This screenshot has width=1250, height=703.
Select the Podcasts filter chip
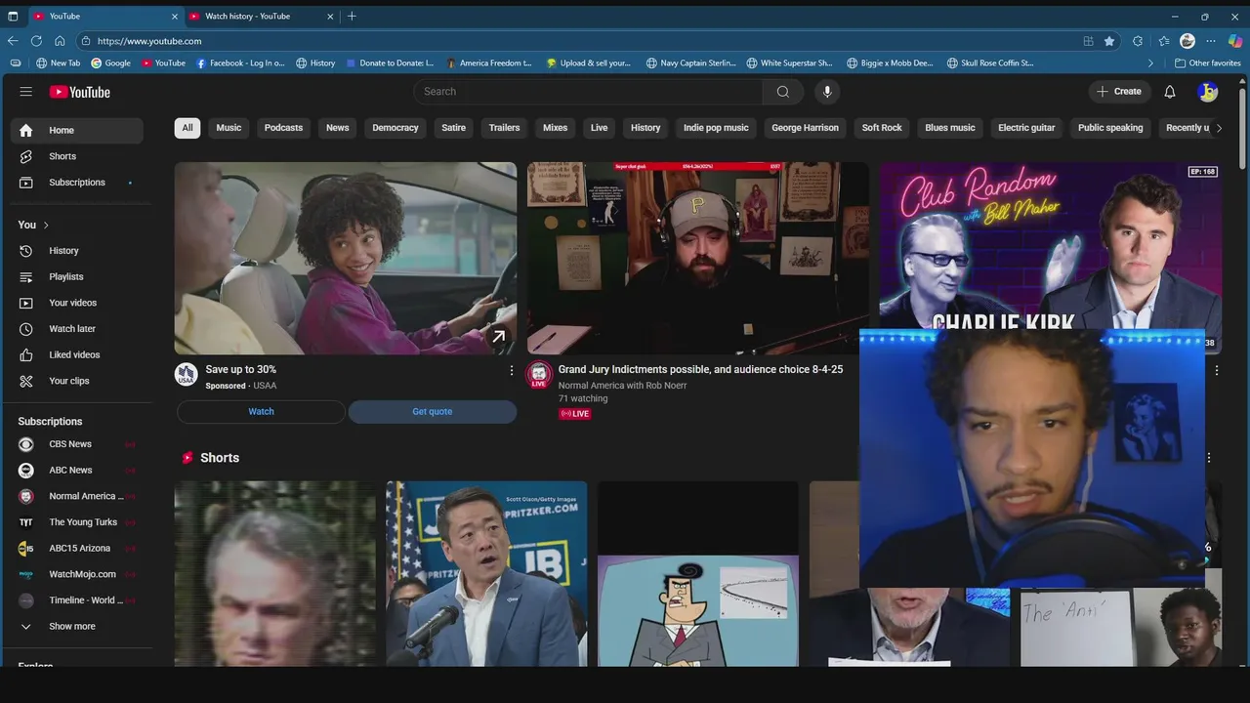click(x=283, y=128)
